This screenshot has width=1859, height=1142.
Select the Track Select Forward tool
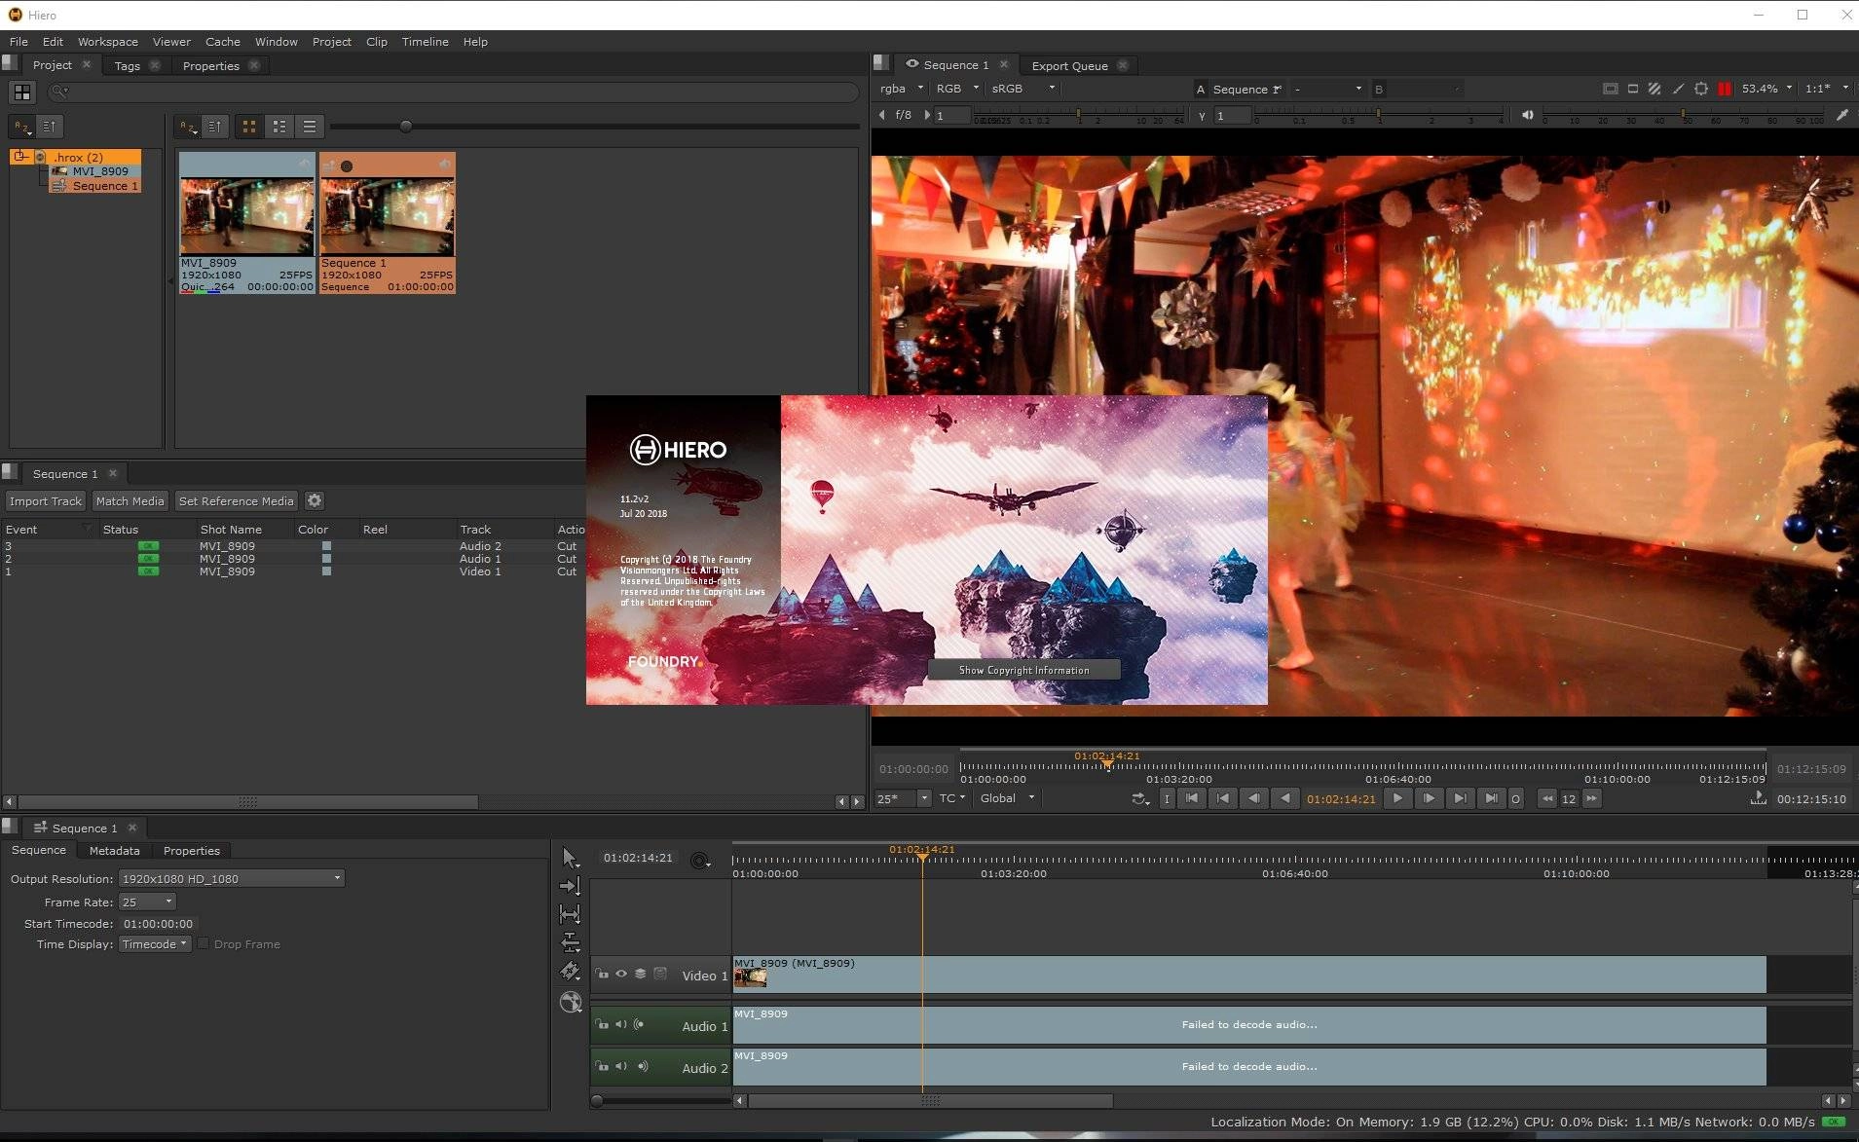click(570, 886)
